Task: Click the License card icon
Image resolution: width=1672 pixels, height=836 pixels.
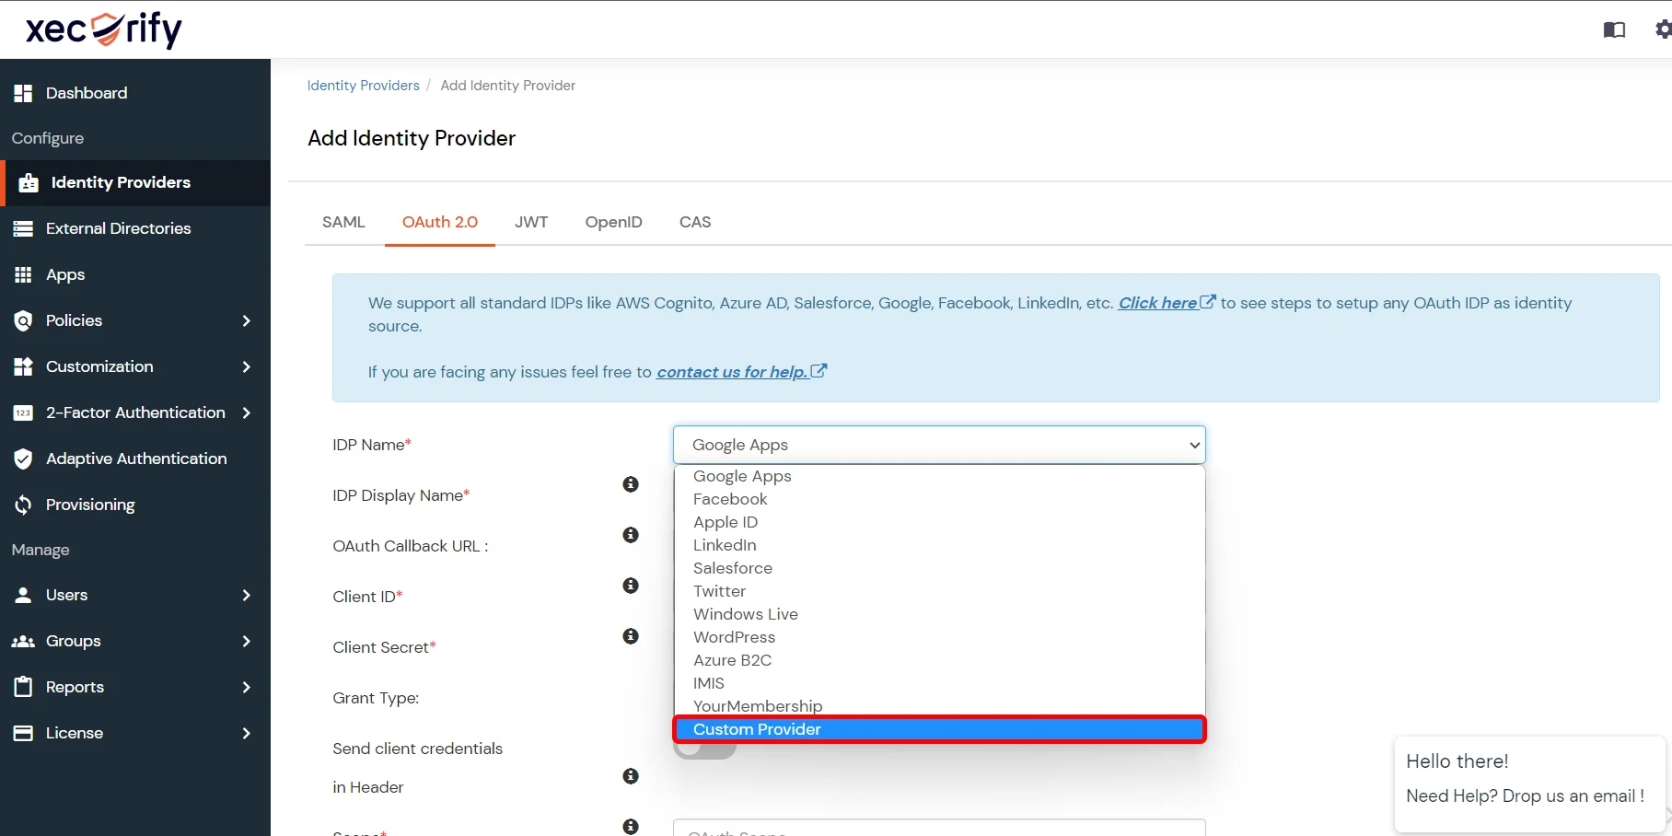Action: click(x=23, y=733)
